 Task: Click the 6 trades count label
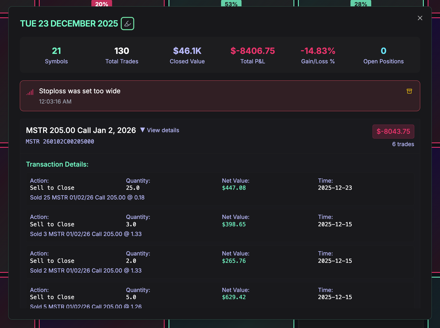coord(403,144)
